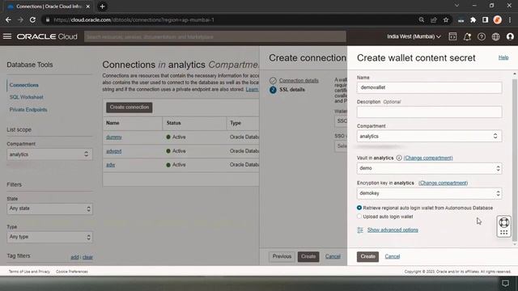This screenshot has height=291, width=518.
Task: Click the share page icon in the address bar
Action: coord(434,19)
